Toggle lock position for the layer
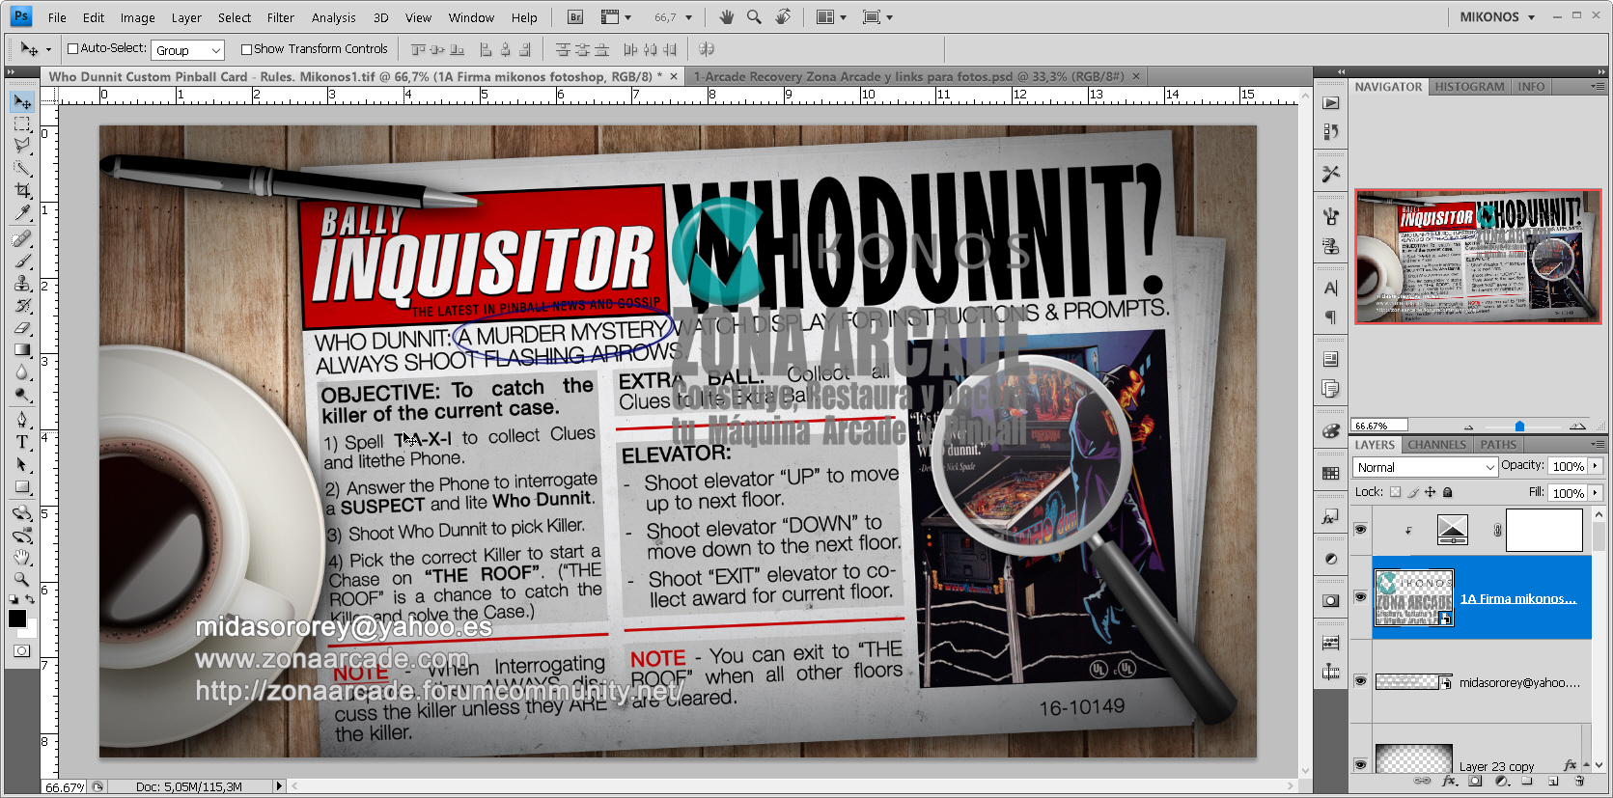The height and width of the screenshot is (798, 1613). point(1431,492)
